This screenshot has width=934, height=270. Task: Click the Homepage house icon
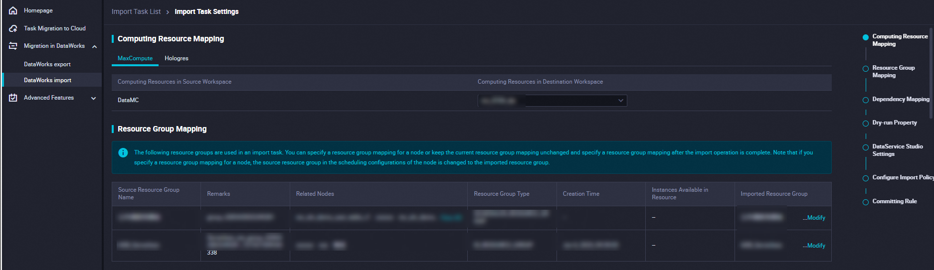click(x=13, y=10)
